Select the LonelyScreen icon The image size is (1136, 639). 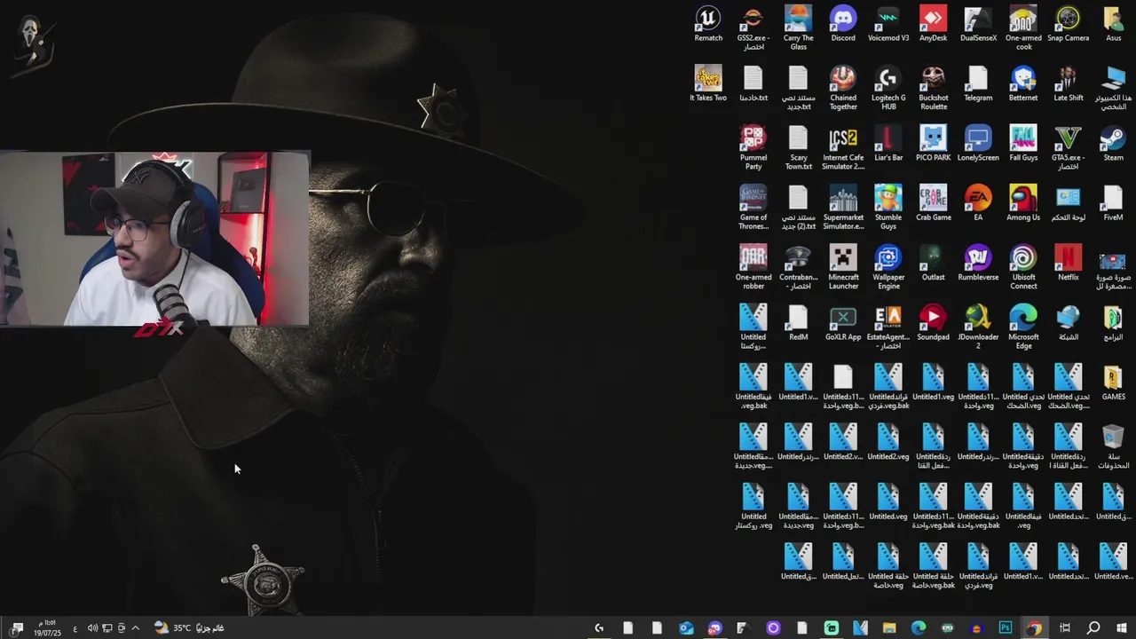978,143
